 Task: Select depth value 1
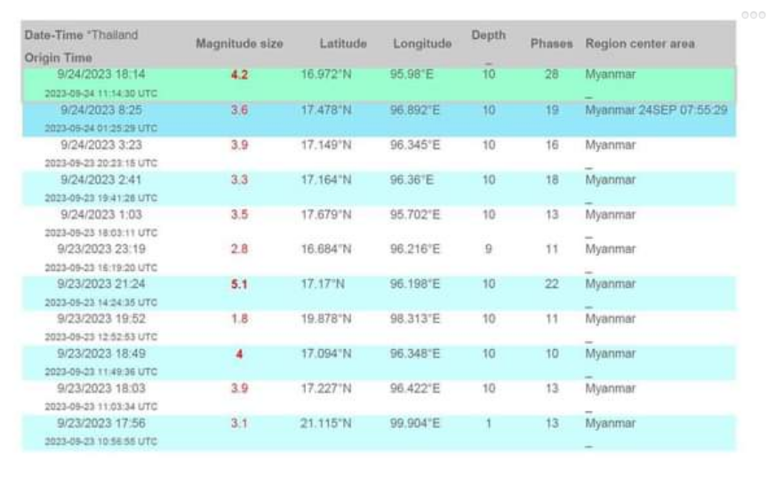[488, 423]
